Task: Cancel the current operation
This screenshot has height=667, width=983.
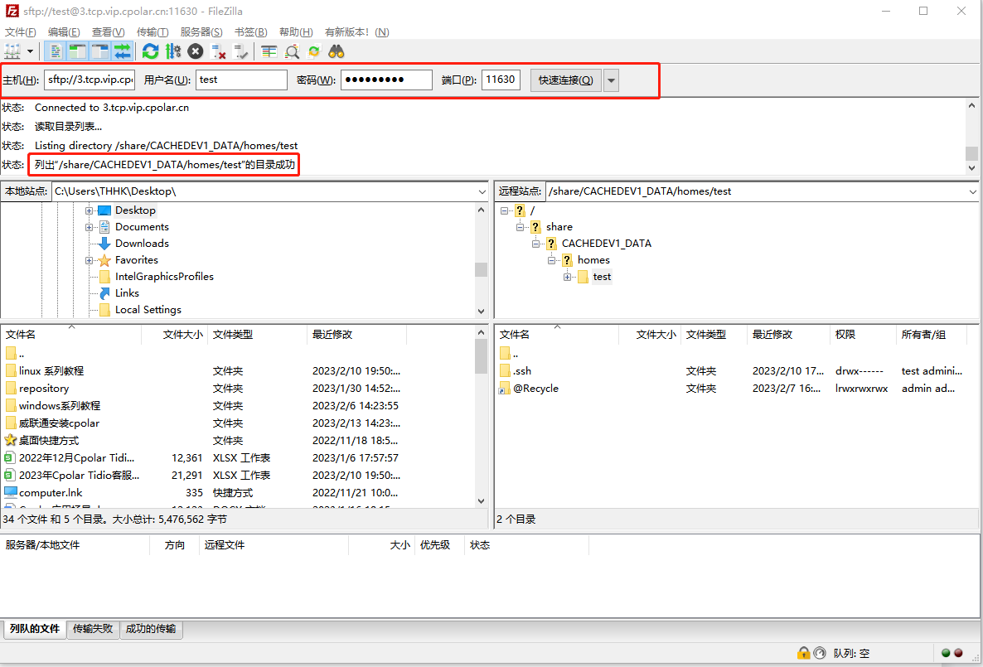Action: 194,51
